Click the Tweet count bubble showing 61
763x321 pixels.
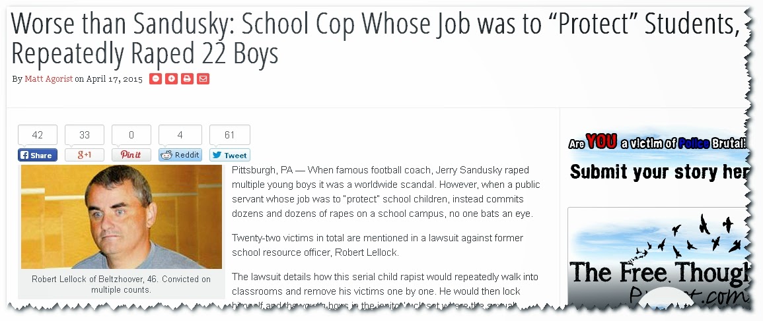point(230,135)
